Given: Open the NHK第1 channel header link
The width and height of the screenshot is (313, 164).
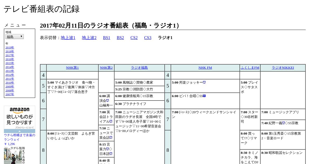Looking at the screenshot, I should 72,68.
